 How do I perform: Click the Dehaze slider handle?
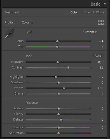click(61, 120)
